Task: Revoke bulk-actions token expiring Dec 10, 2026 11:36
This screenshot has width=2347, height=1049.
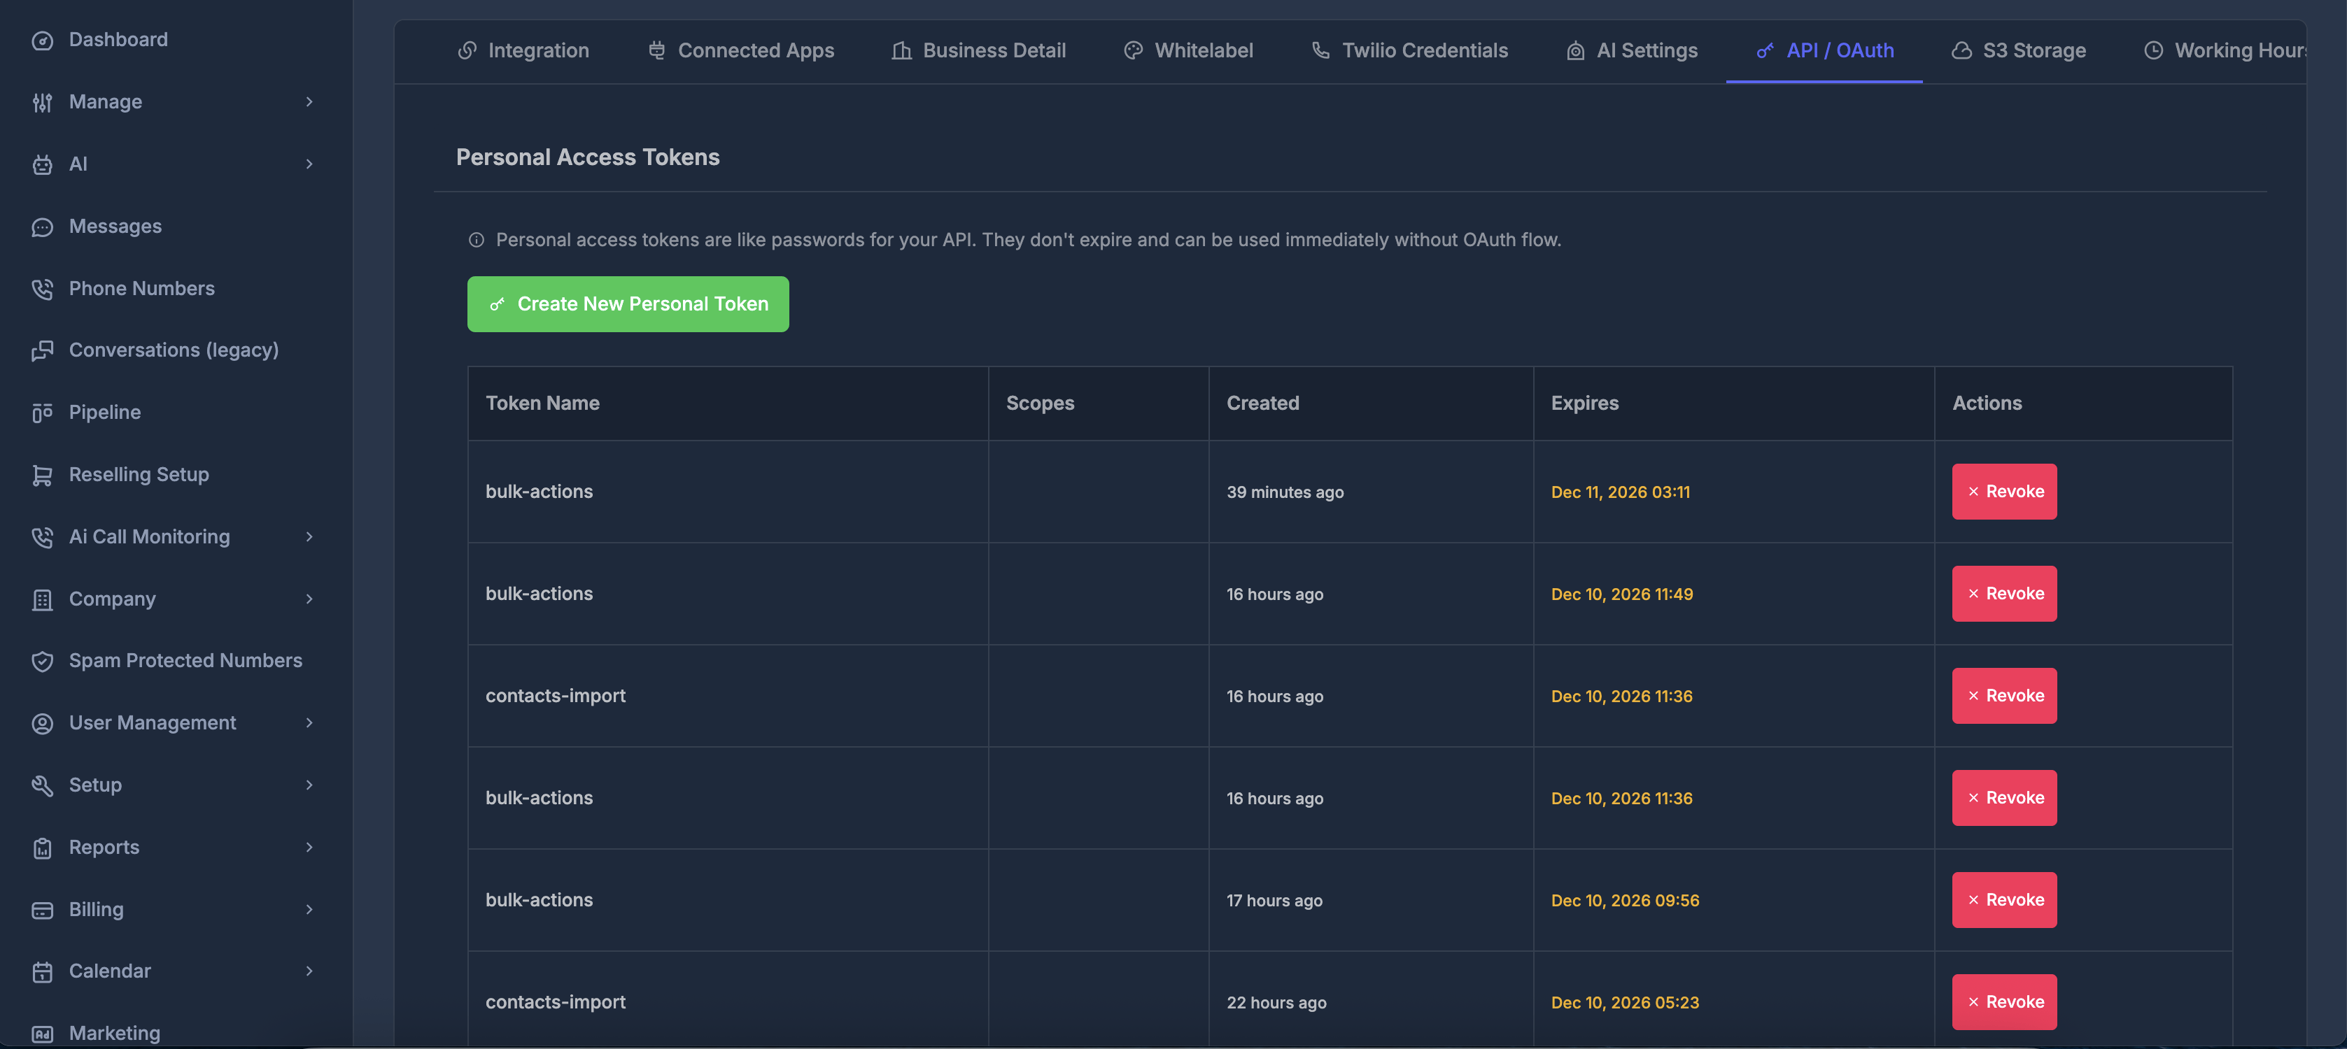Action: click(2004, 798)
